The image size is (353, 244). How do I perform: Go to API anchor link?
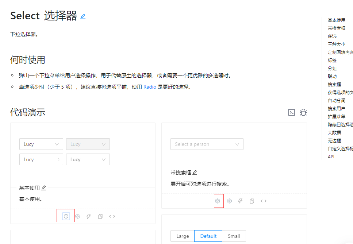[x=331, y=157]
